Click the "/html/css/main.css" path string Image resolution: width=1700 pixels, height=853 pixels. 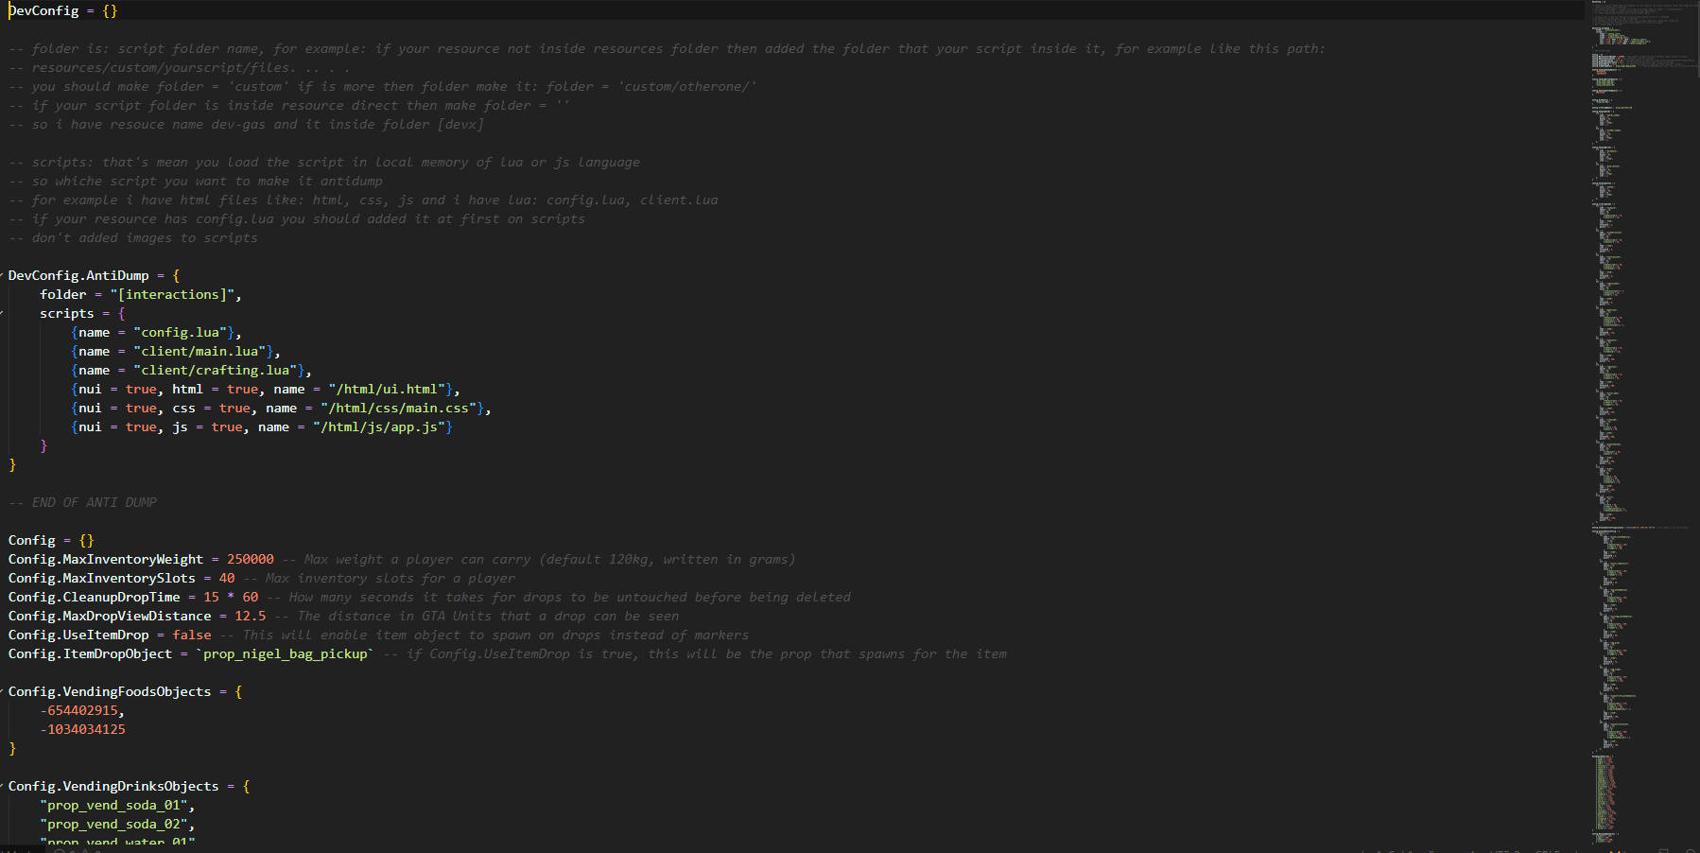(x=398, y=409)
